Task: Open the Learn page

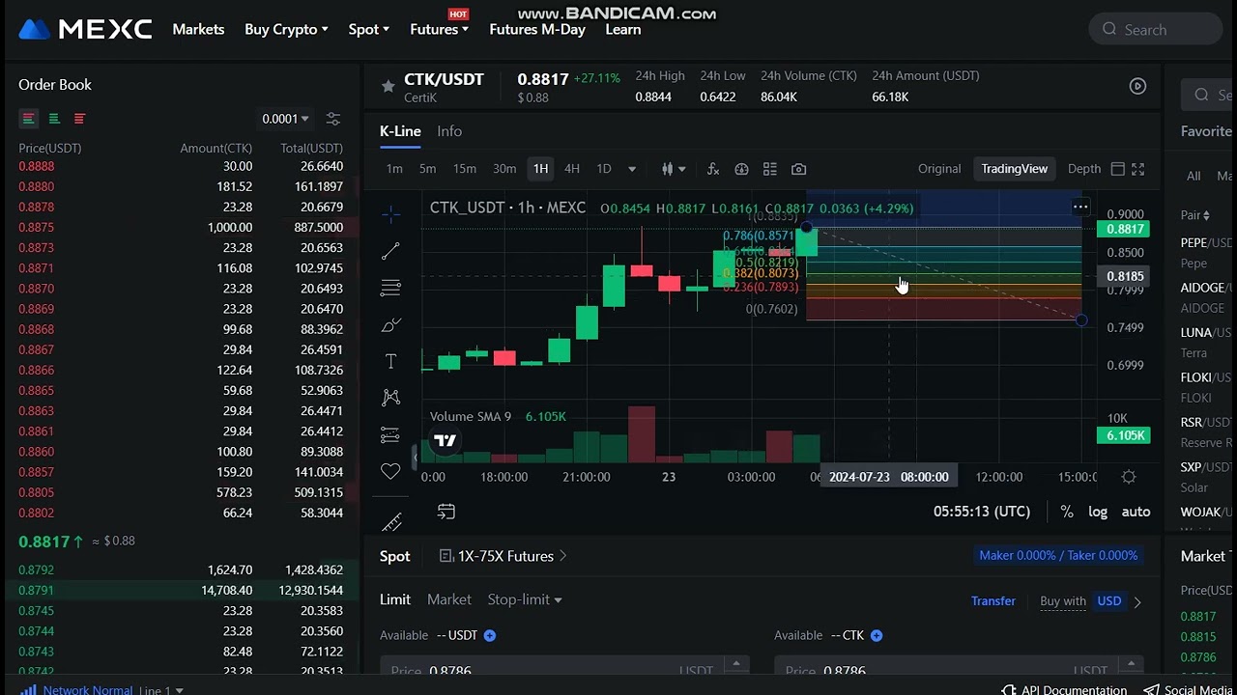Action: point(623,29)
